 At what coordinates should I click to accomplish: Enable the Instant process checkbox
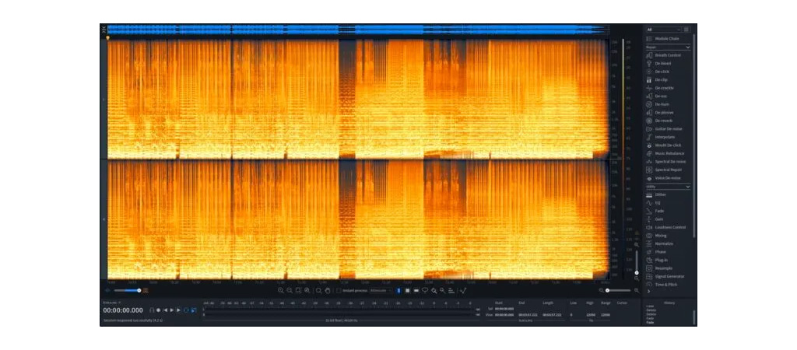click(339, 290)
